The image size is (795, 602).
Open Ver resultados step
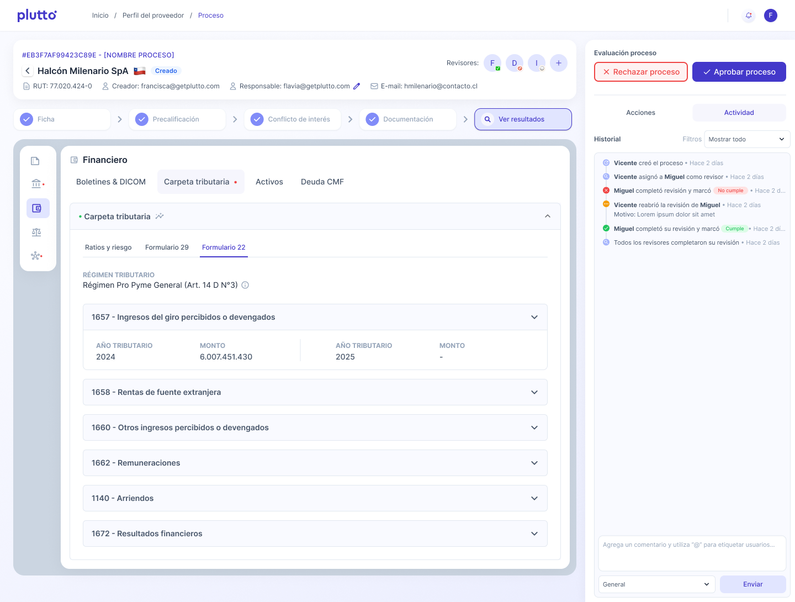523,119
